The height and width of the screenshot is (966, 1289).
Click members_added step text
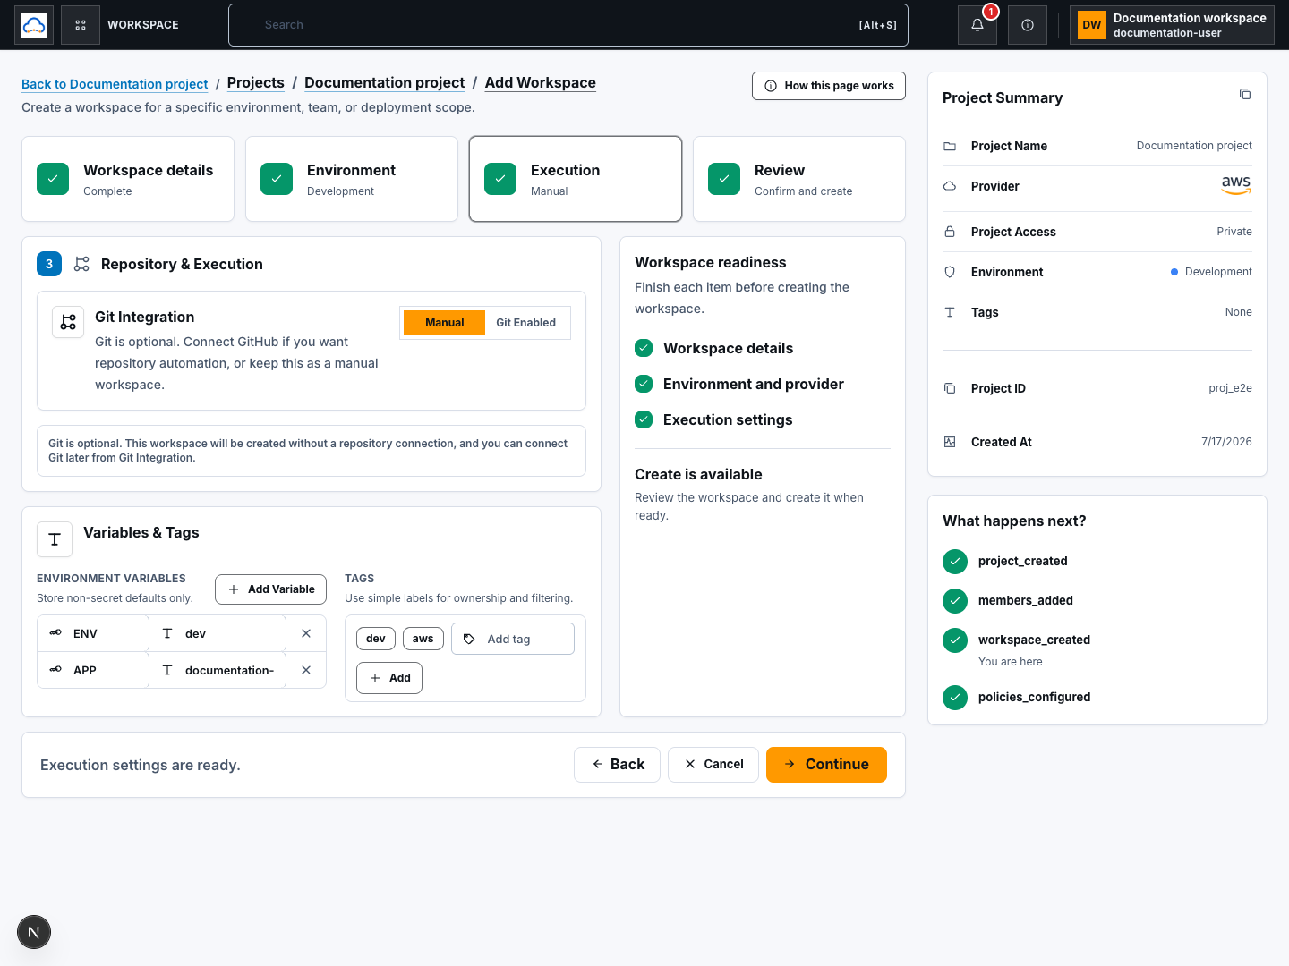1026,600
